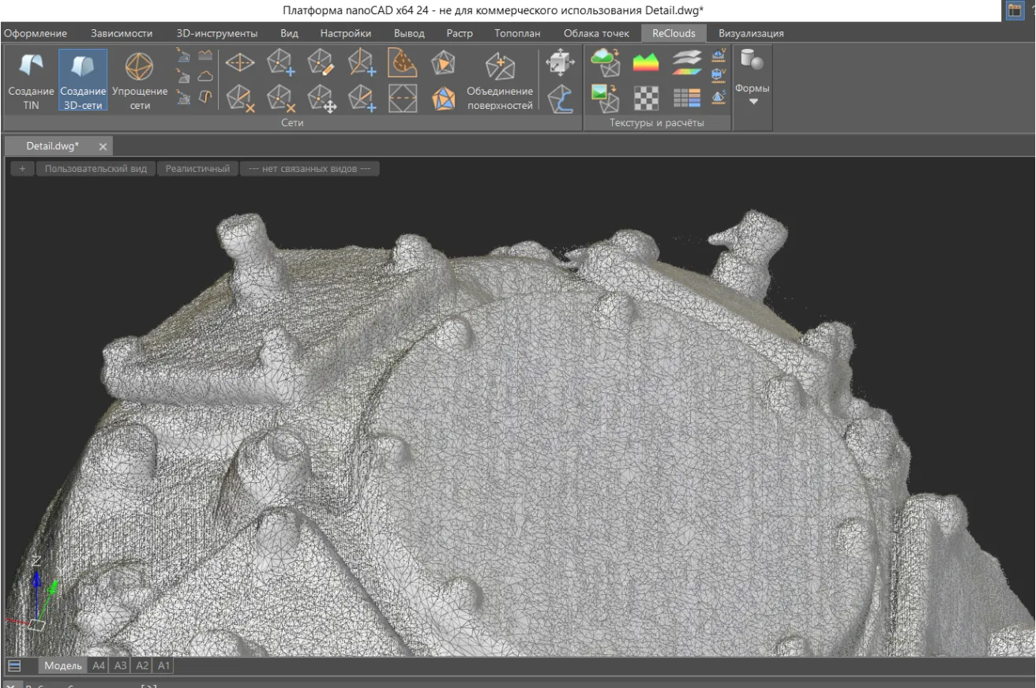This screenshot has width=1036, height=688.
Task: Open the Пользовательский вид view dropdown
Action: [96, 169]
